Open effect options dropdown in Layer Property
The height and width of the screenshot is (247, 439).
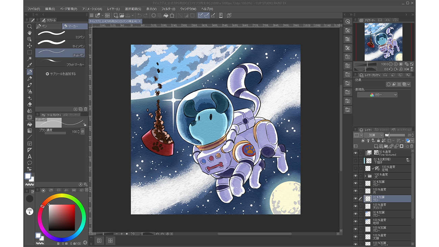409,84
